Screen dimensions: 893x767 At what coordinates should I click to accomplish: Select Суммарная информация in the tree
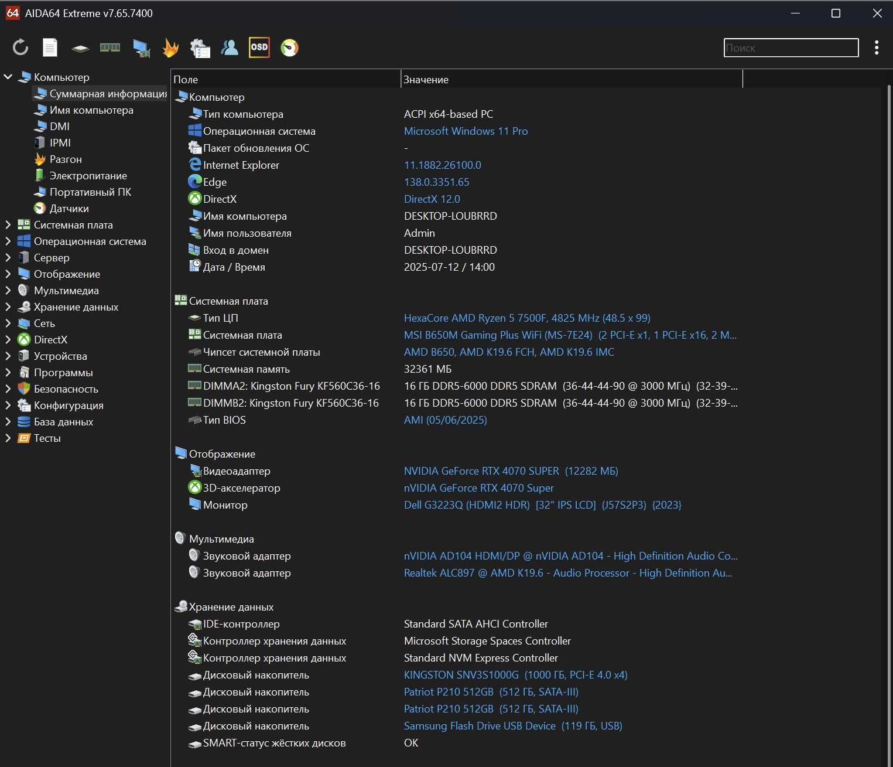pos(100,94)
